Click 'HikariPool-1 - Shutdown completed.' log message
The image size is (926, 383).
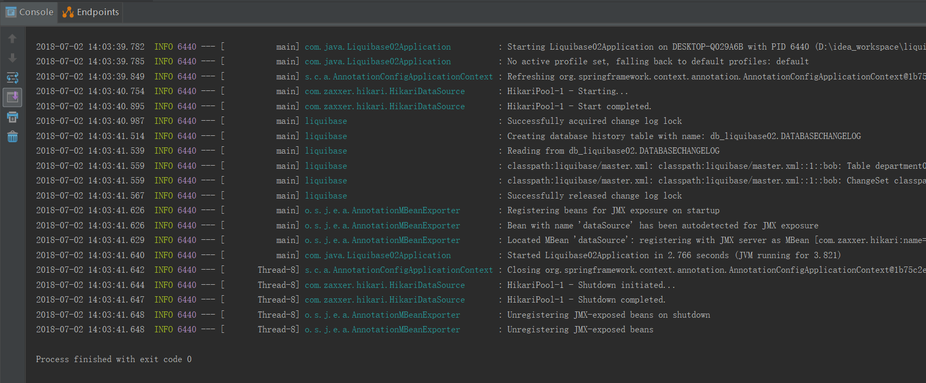coord(586,300)
